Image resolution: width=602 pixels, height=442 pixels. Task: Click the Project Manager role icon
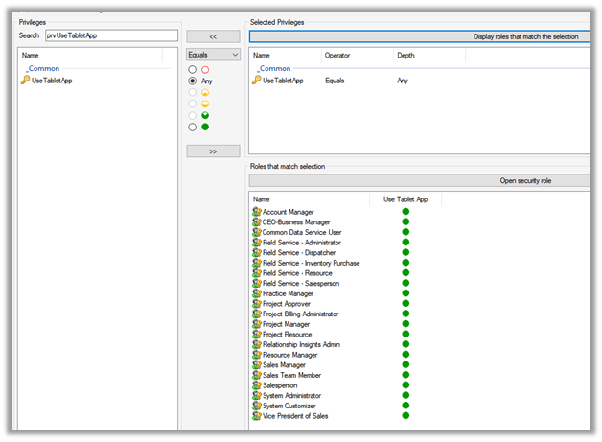click(256, 324)
